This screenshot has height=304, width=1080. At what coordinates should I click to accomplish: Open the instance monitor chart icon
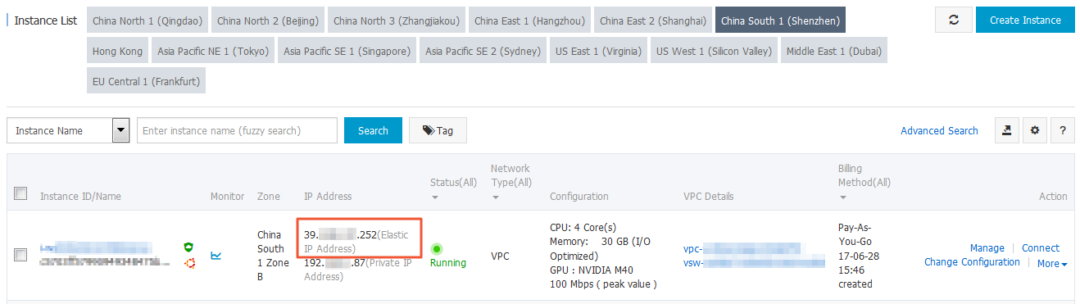click(x=216, y=256)
